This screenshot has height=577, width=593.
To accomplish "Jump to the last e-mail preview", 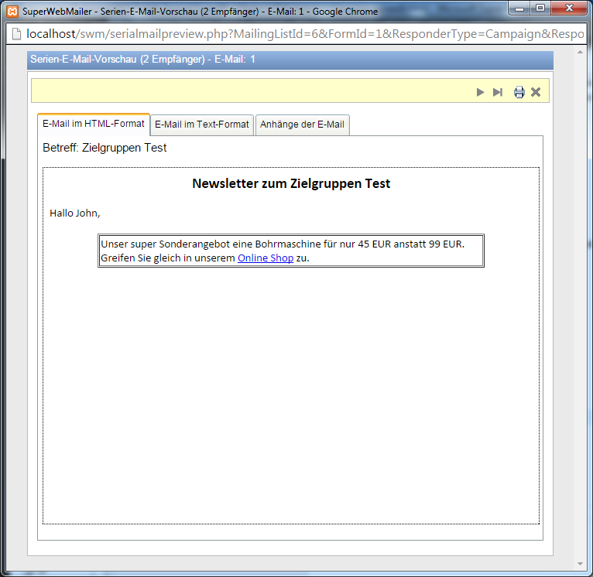I will [x=498, y=92].
